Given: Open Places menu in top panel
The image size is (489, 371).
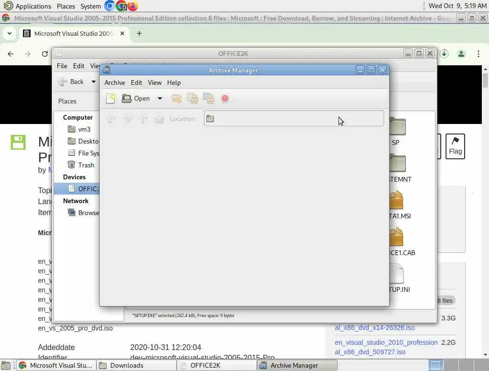Looking at the screenshot, I should coord(66,6).
